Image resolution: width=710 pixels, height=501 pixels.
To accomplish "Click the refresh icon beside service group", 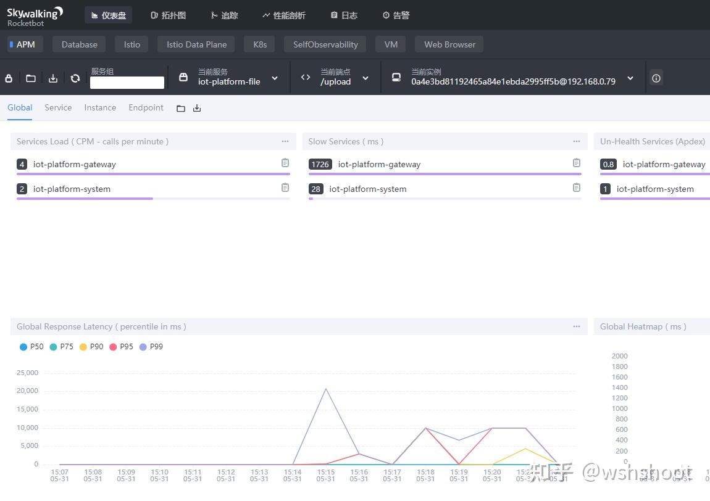I will click(x=75, y=78).
